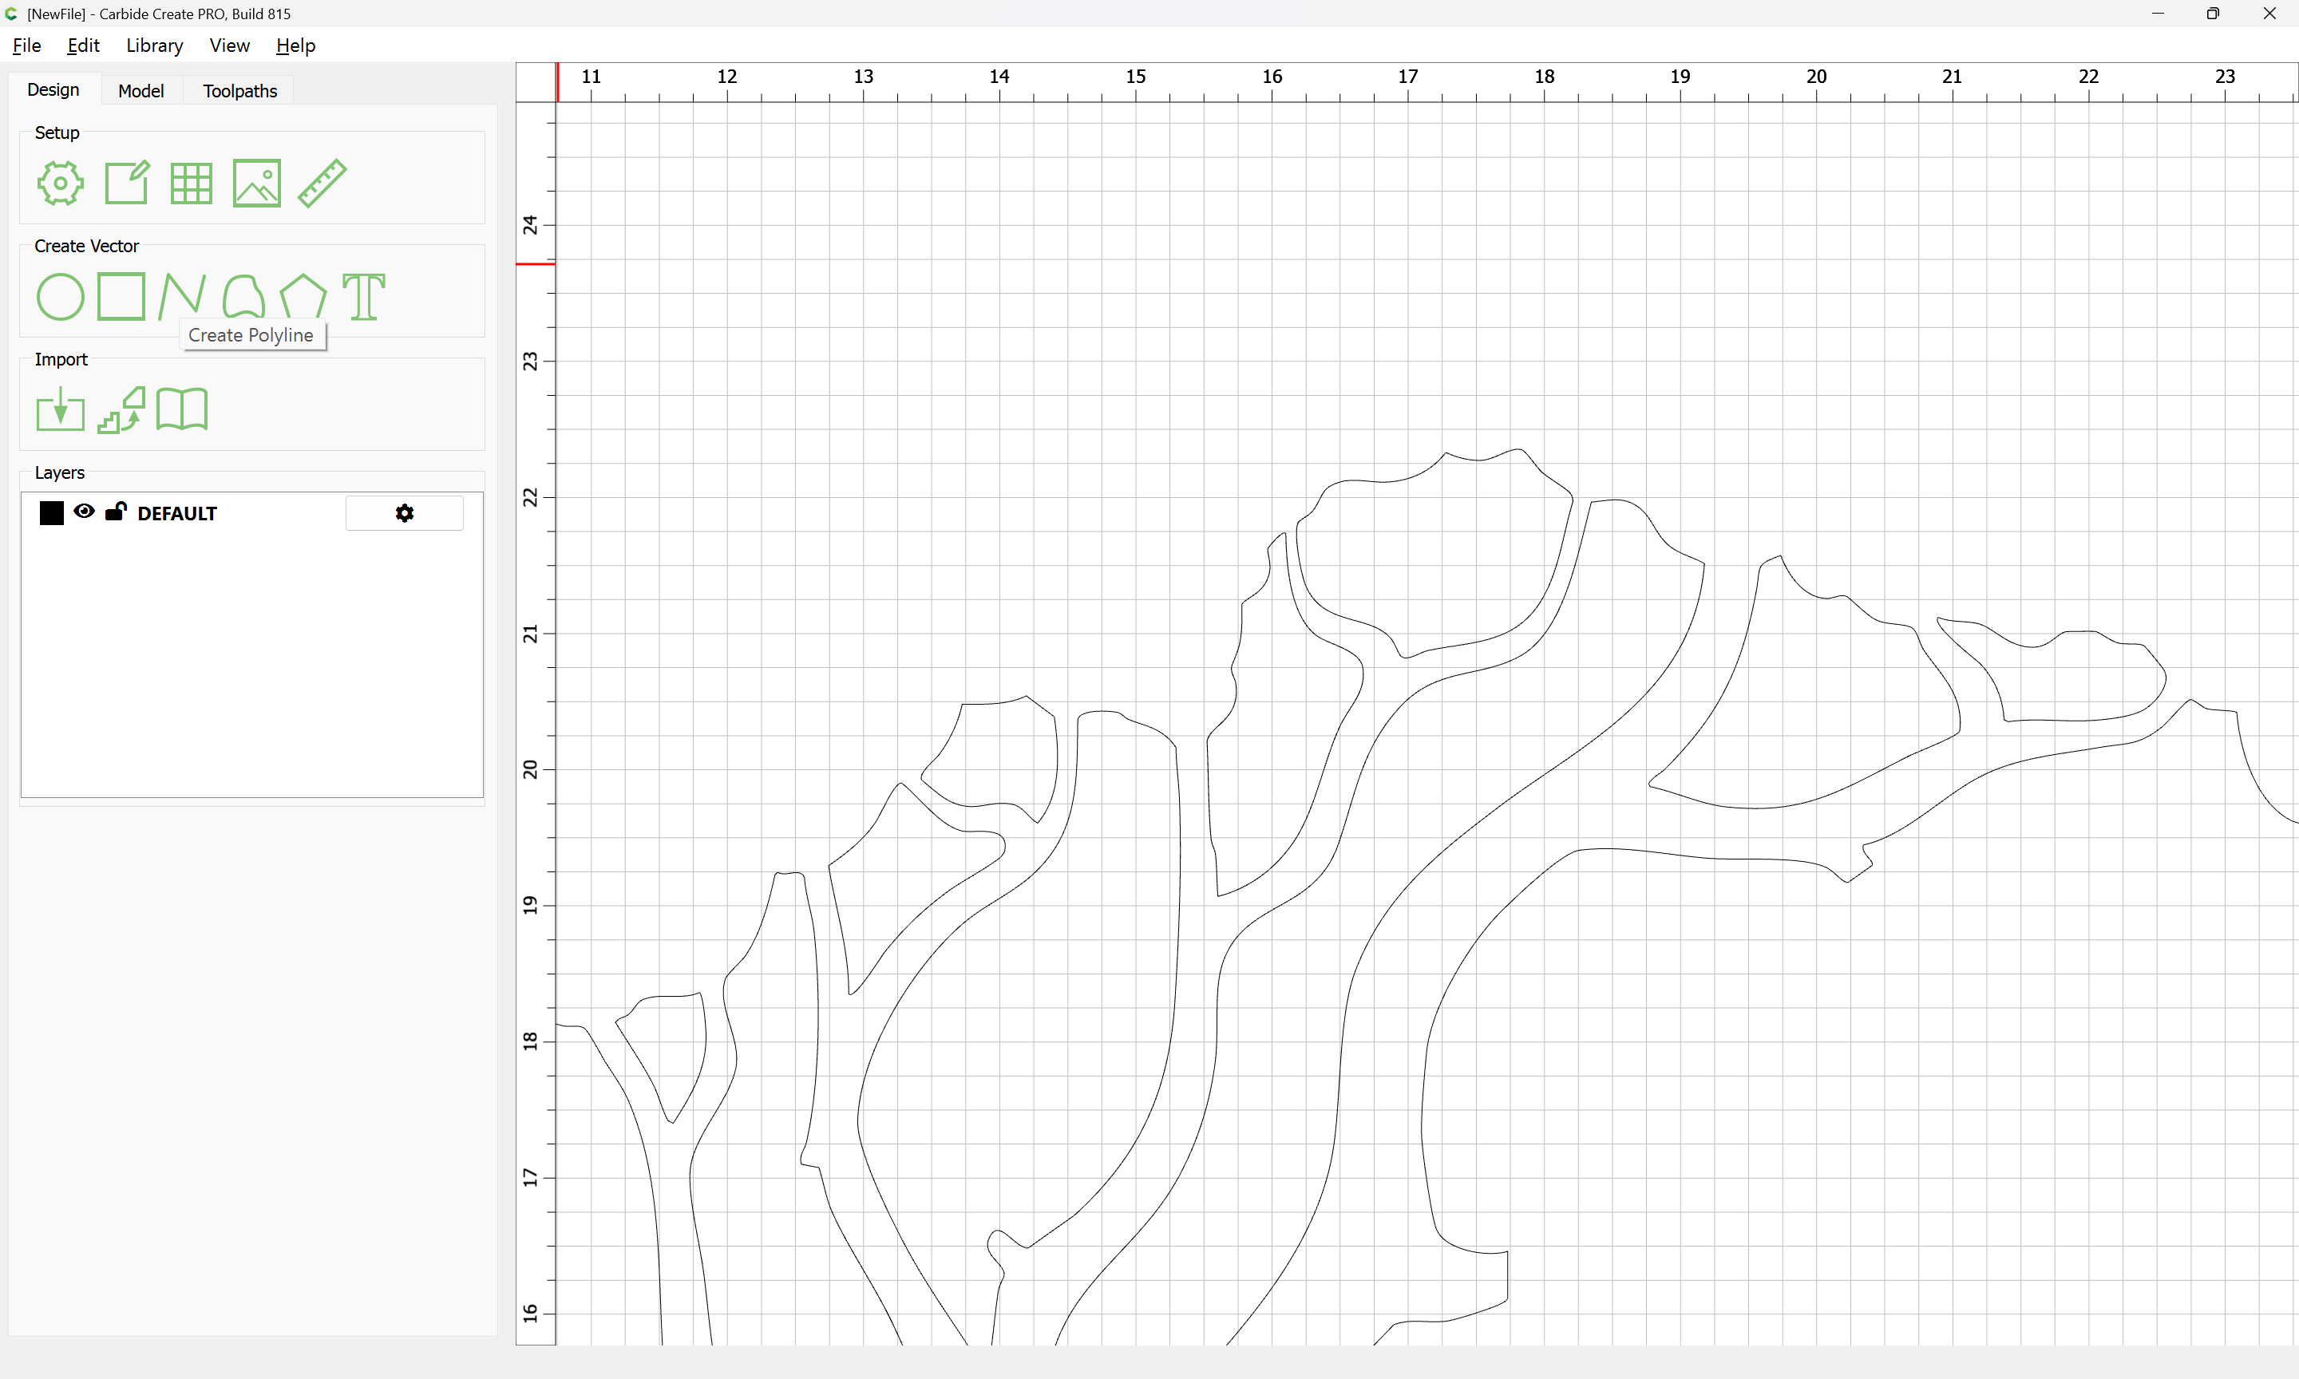Open DEFAULT layer settings gear button
This screenshot has height=1379, width=2299.
[404, 513]
